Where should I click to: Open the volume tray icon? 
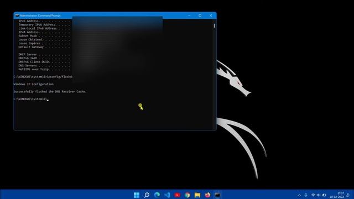[x=318, y=195]
